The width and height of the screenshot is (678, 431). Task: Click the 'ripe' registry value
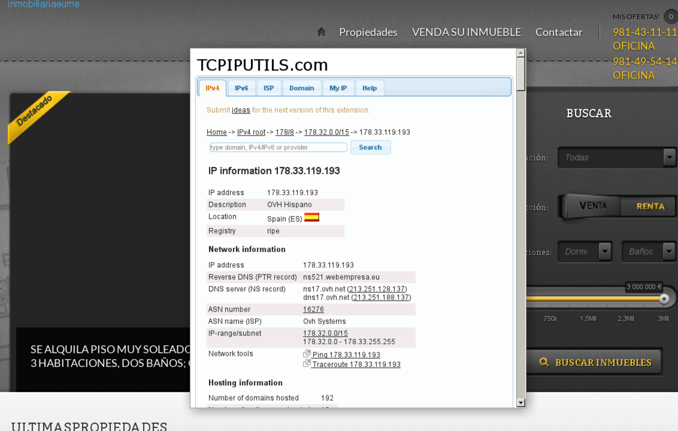tap(273, 231)
